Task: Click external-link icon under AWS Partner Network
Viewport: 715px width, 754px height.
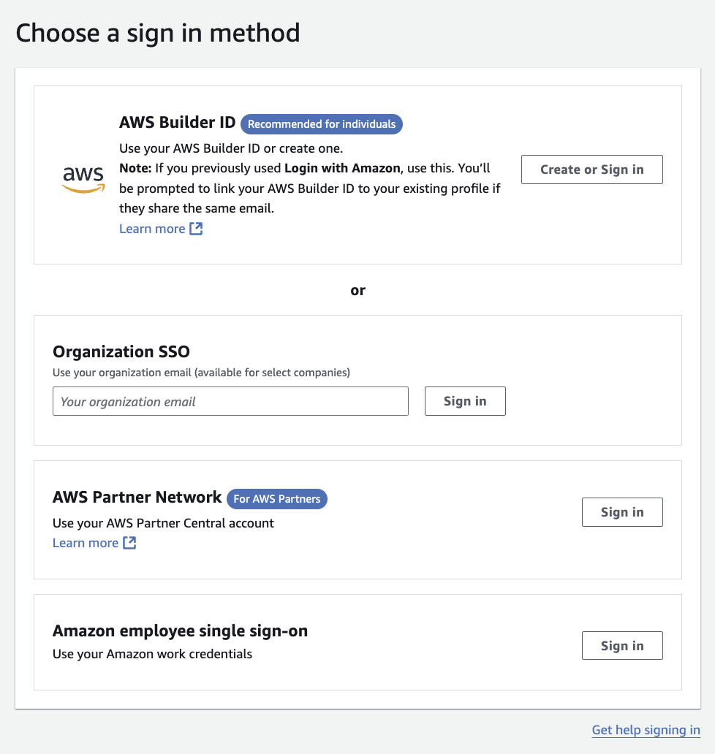Action: pos(129,542)
